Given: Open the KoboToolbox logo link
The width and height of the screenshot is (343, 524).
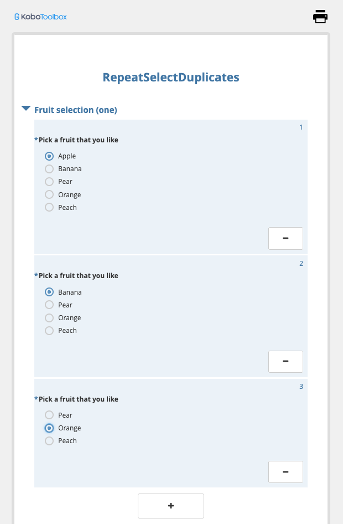Looking at the screenshot, I should [41, 17].
